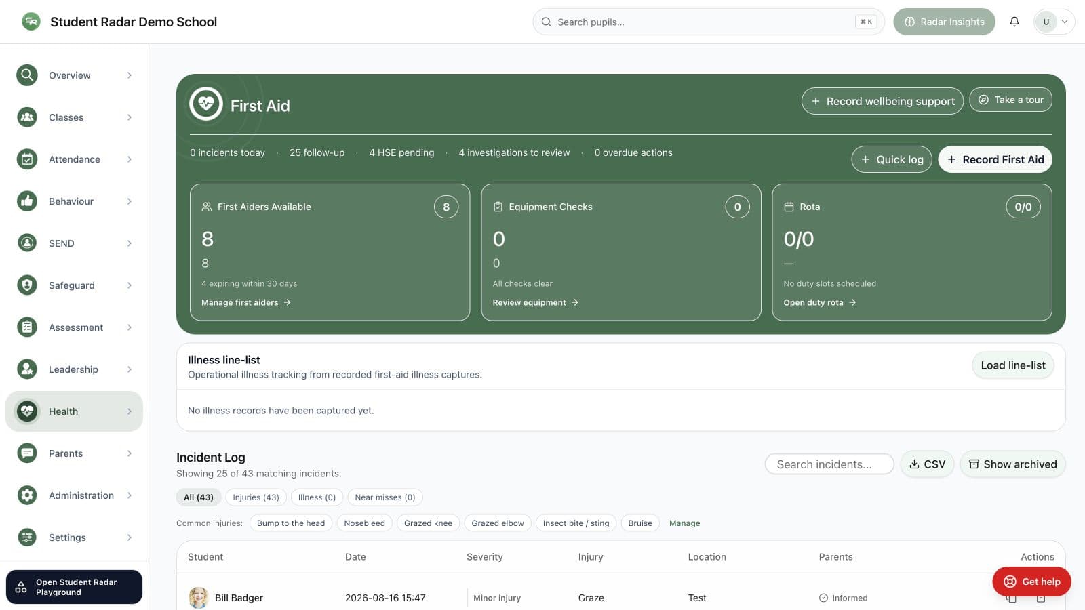Screen dimensions: 1085x610
Task: Click Bill Badger's avatar photo
Action: pyautogui.click(x=198, y=598)
